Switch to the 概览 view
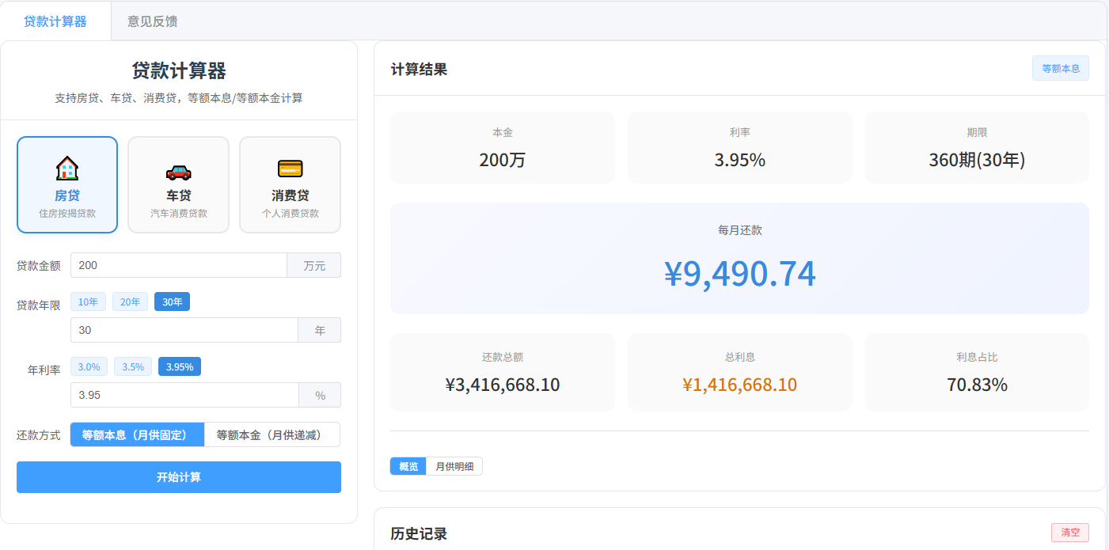1109x550 pixels. pos(408,466)
